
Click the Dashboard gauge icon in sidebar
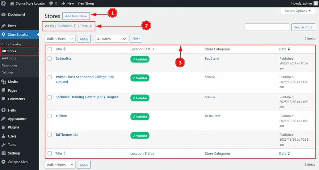coord(3,15)
